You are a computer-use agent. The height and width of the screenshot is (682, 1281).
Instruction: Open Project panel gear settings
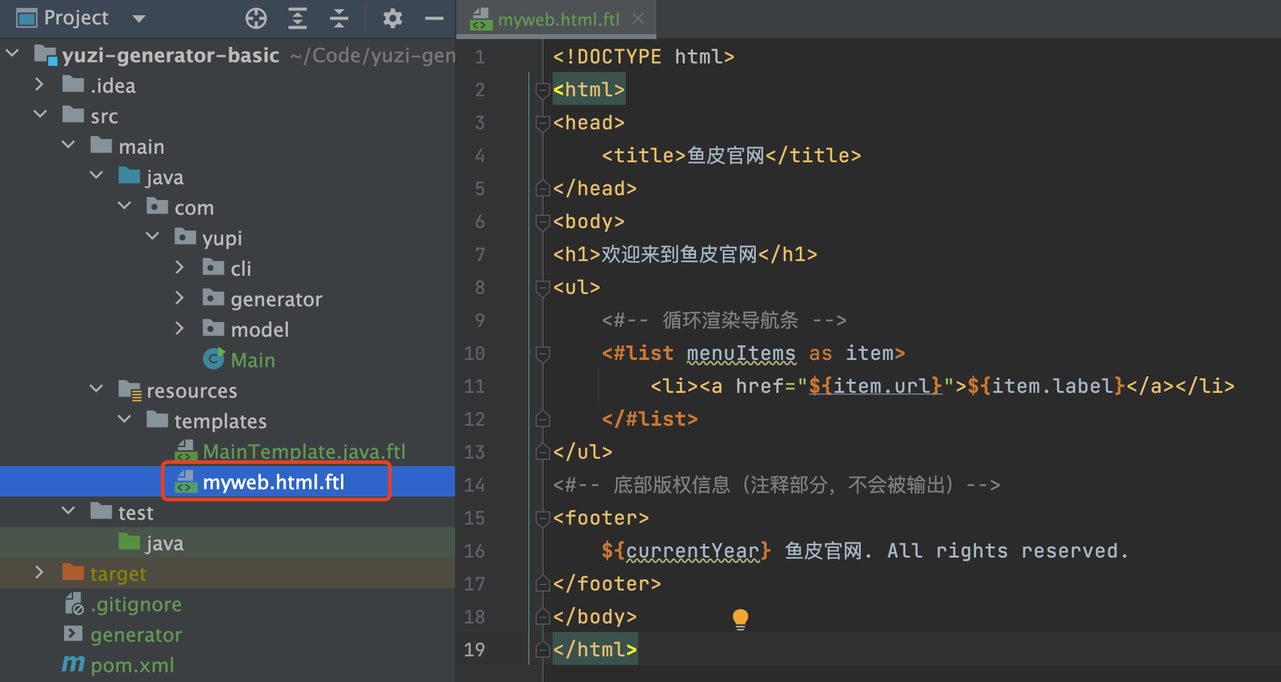coord(392,18)
